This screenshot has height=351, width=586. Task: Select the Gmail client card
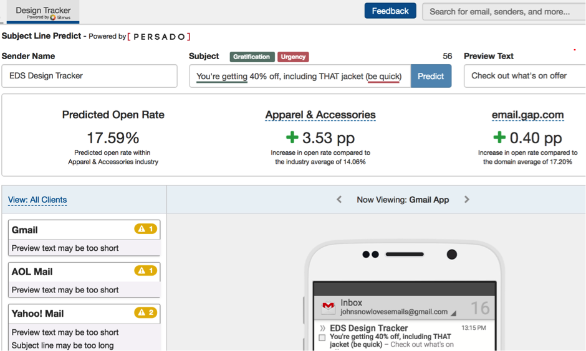[84, 238]
